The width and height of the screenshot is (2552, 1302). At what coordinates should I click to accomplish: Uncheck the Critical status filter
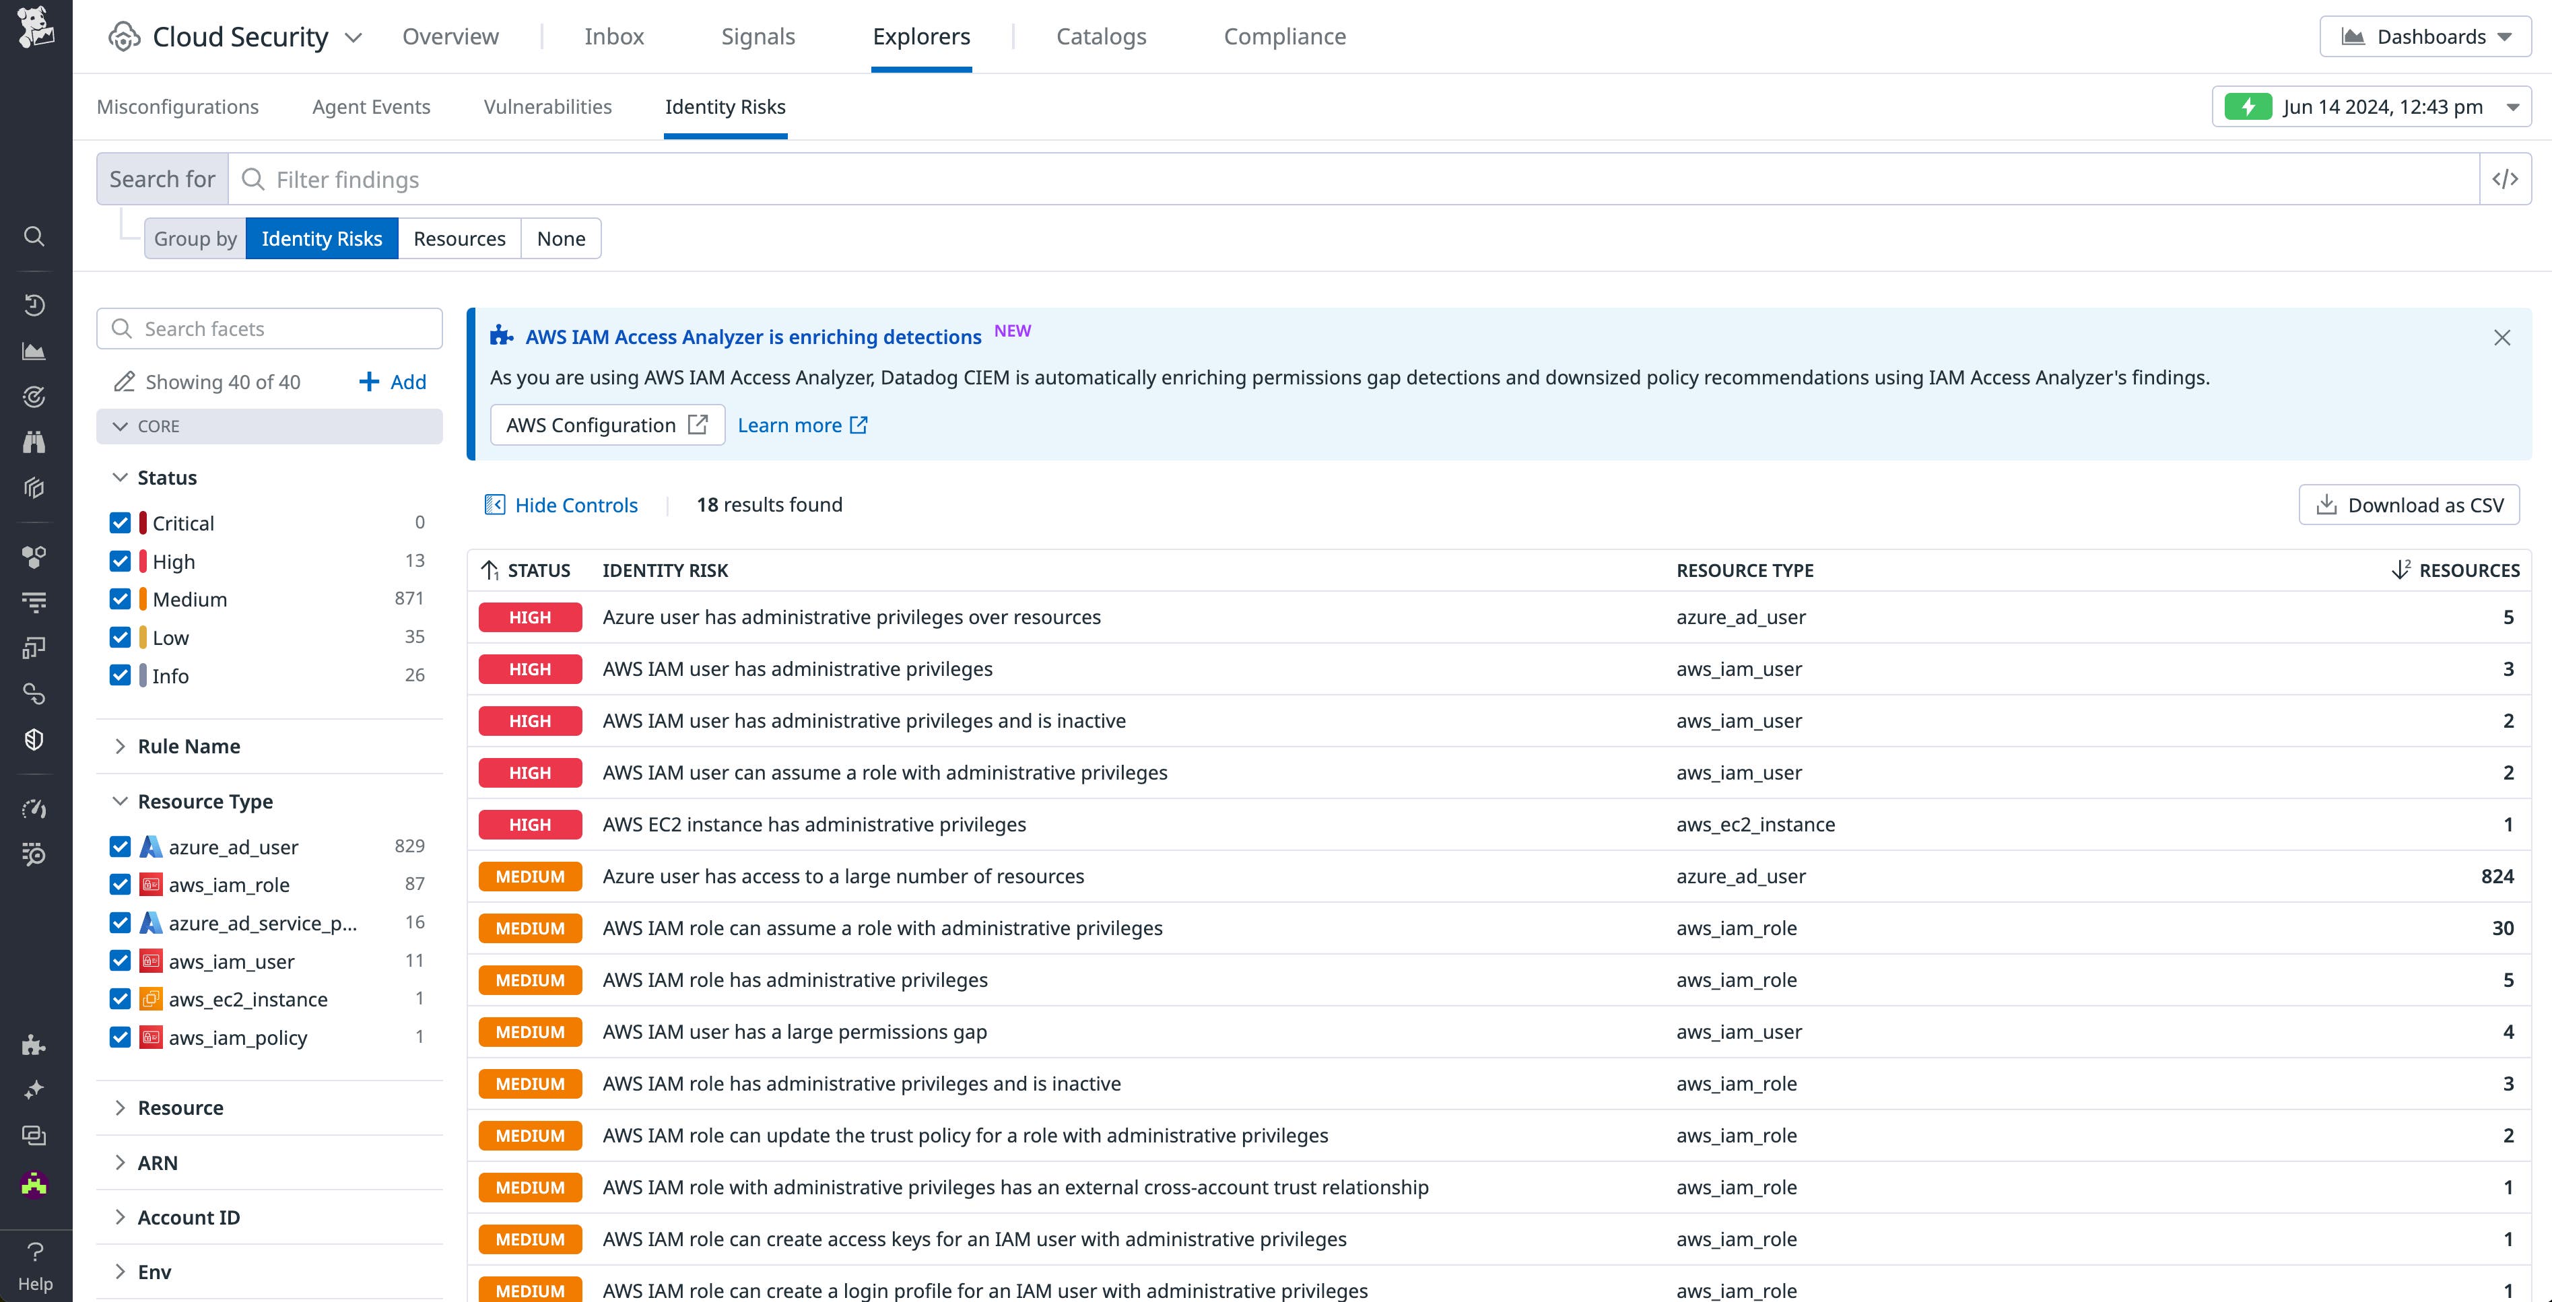coord(120,522)
